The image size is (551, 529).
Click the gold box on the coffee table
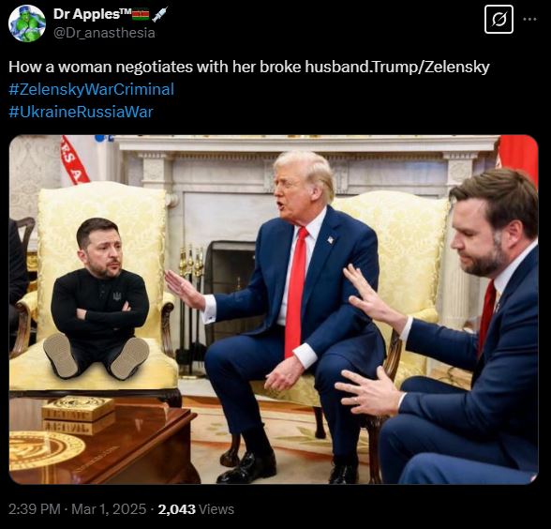tap(79, 415)
